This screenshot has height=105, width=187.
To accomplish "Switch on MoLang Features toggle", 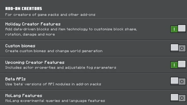I will pos(178,98).
